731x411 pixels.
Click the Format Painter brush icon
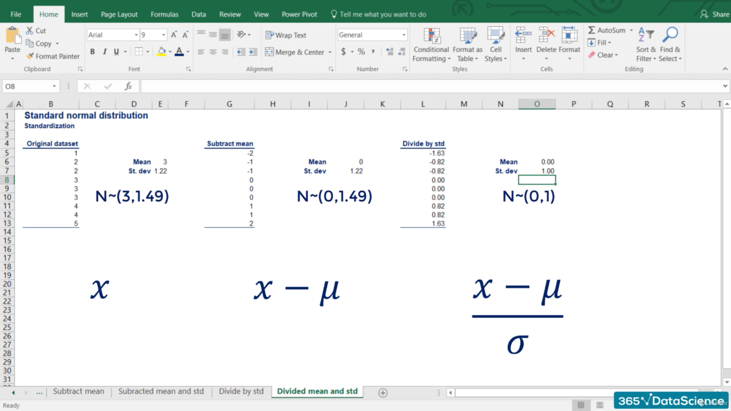pyautogui.click(x=30, y=56)
